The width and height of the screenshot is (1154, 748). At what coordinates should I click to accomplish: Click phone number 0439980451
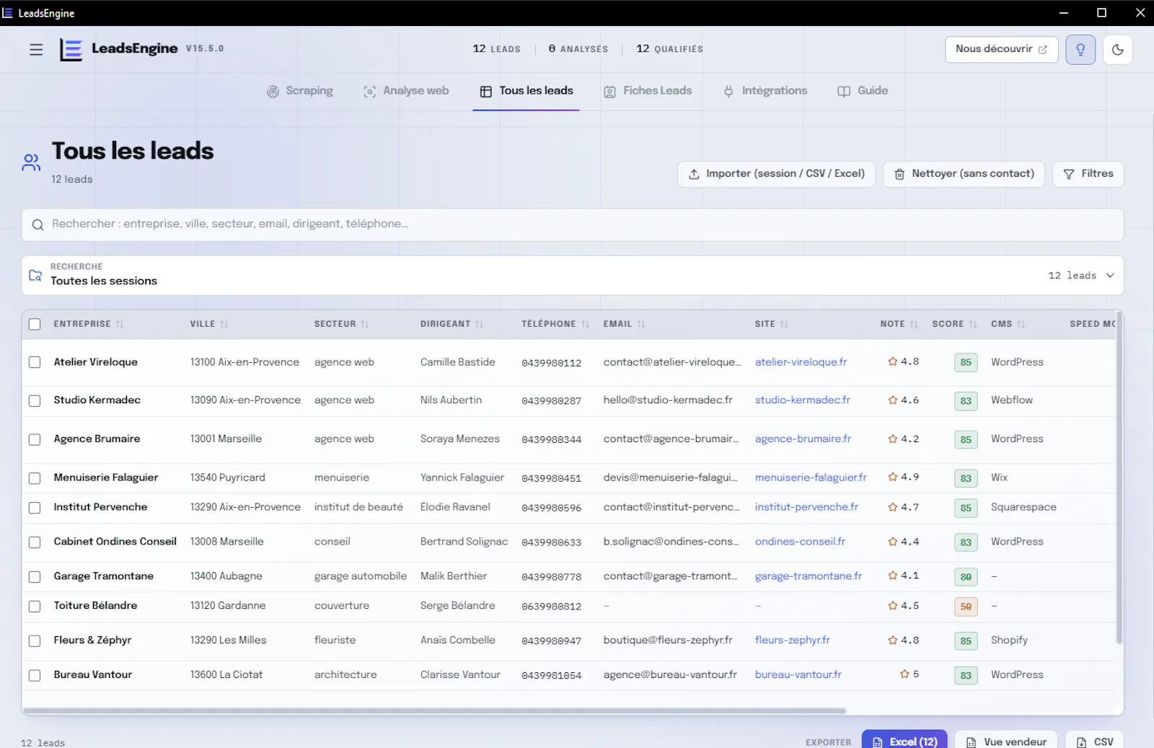point(551,478)
